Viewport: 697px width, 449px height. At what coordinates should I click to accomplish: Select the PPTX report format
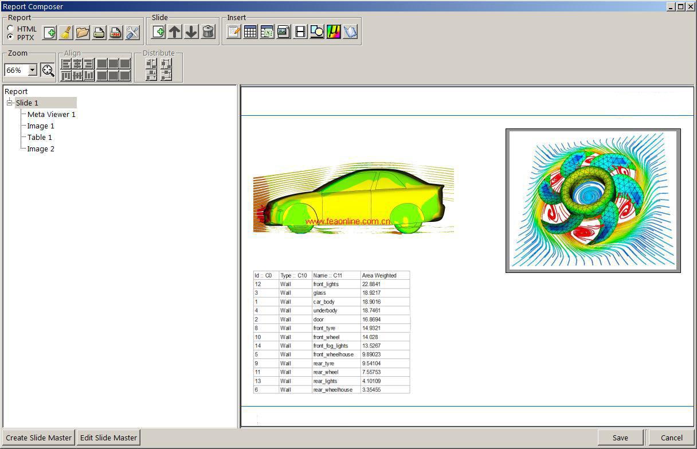tap(11, 37)
